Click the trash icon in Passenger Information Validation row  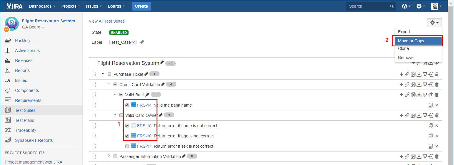click(x=437, y=156)
